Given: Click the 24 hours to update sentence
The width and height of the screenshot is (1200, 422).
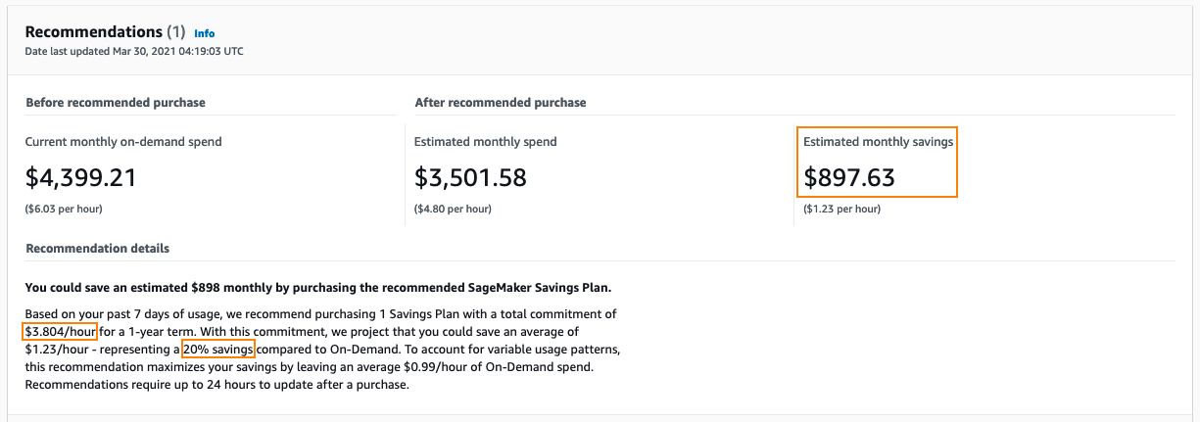Looking at the screenshot, I should (216, 385).
